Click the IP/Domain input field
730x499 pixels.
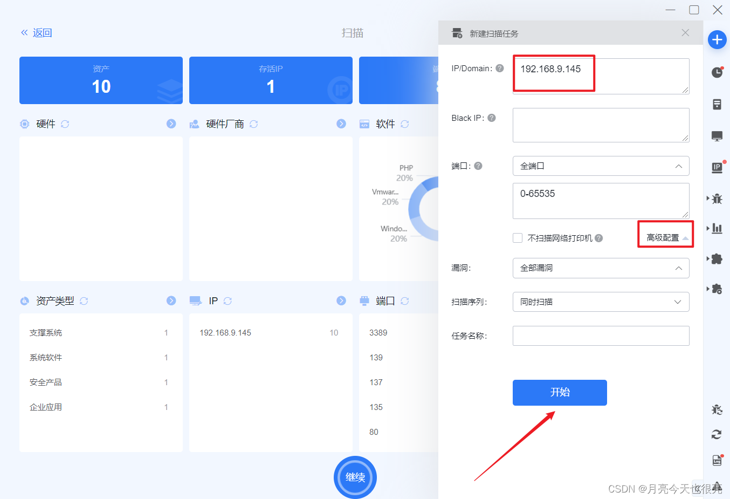pos(601,76)
